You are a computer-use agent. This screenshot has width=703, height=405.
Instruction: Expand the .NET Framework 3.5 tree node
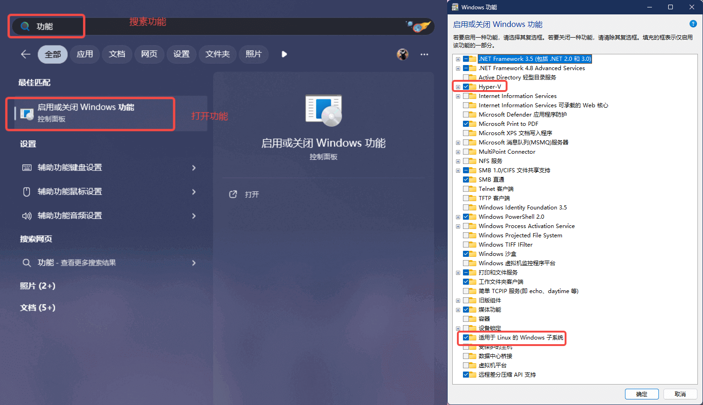[458, 59]
